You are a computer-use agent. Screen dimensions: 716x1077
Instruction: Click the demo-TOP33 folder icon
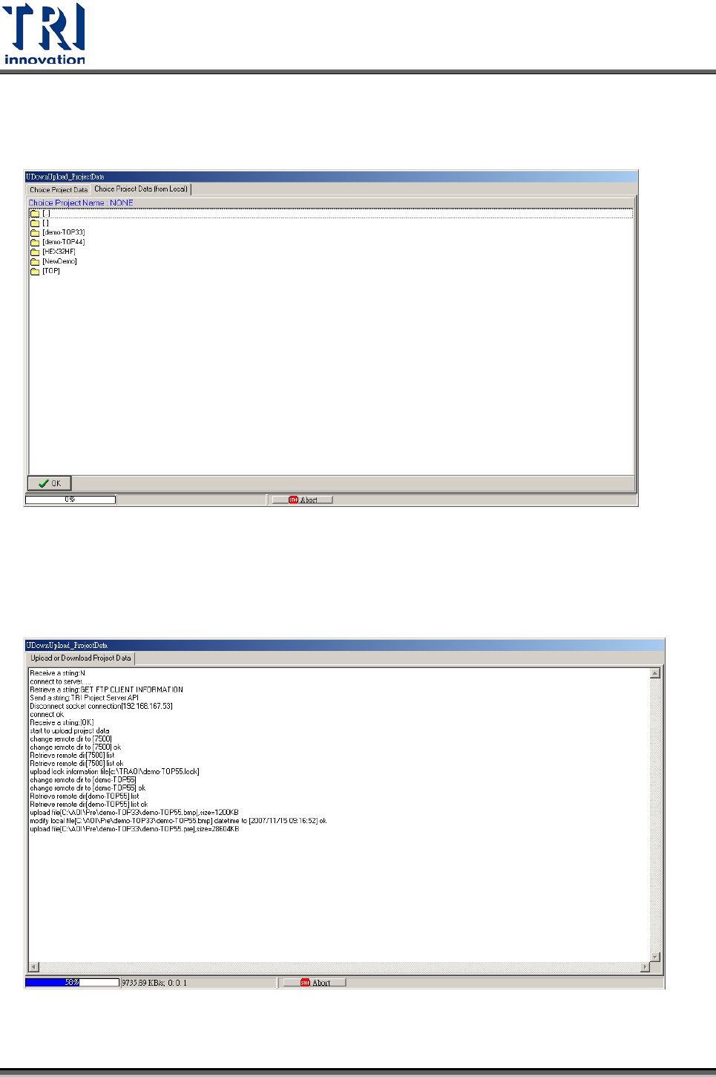34,232
